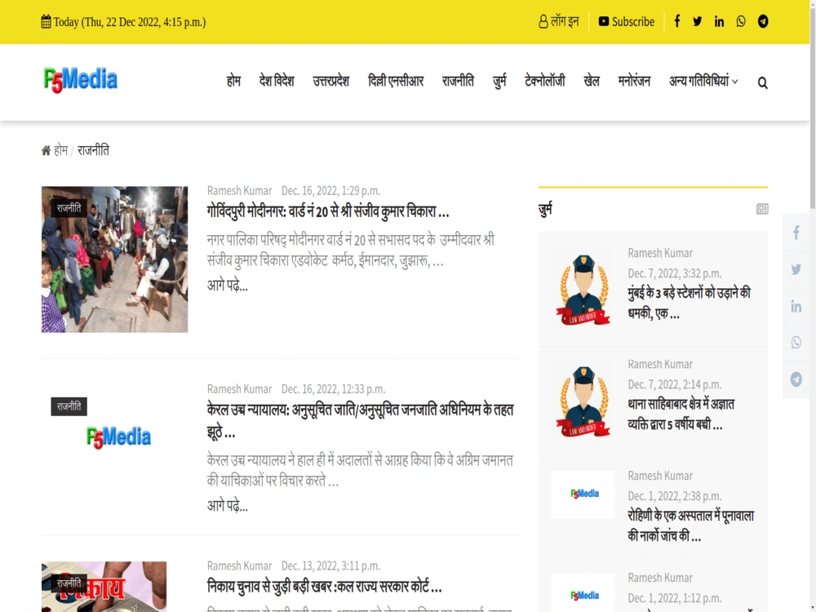The width and height of the screenshot is (816, 612).
Task: Click होम breadcrumb link
Action: coord(61,150)
